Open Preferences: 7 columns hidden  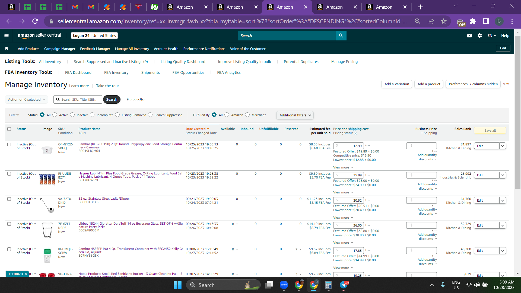473,84
